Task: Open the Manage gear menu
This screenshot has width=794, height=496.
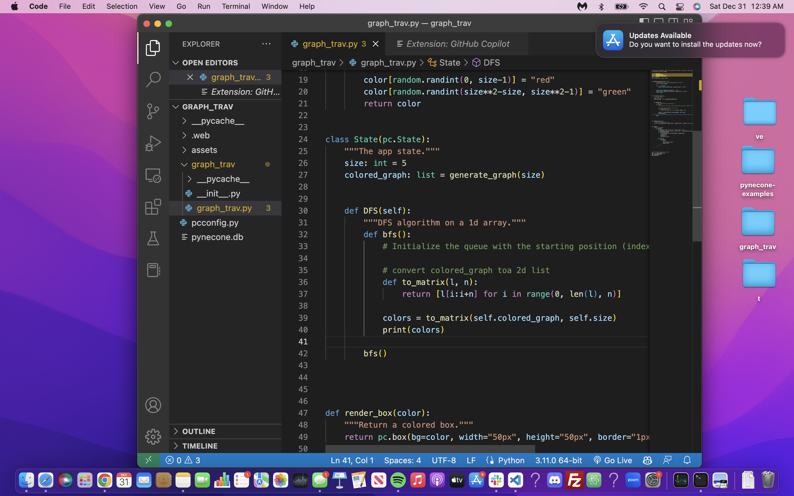Action: point(153,437)
